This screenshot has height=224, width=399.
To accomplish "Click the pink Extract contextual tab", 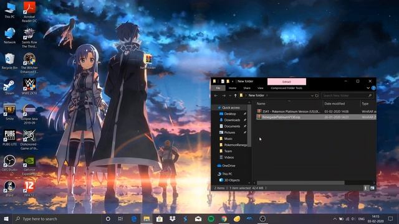I will coord(287,82).
